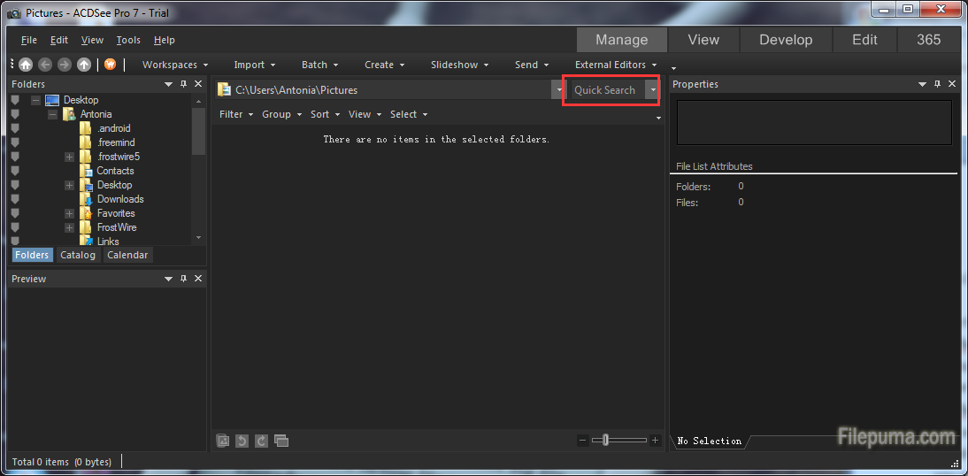The image size is (968, 476).
Task: Collapse the Antonia folder tree node
Action: pos(52,114)
